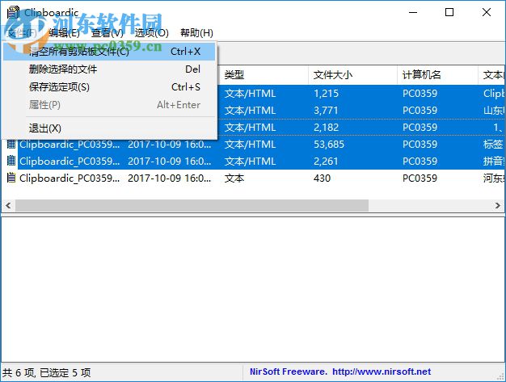Choose 退出(X) menu entry
The width and height of the screenshot is (506, 382).
coord(109,128)
